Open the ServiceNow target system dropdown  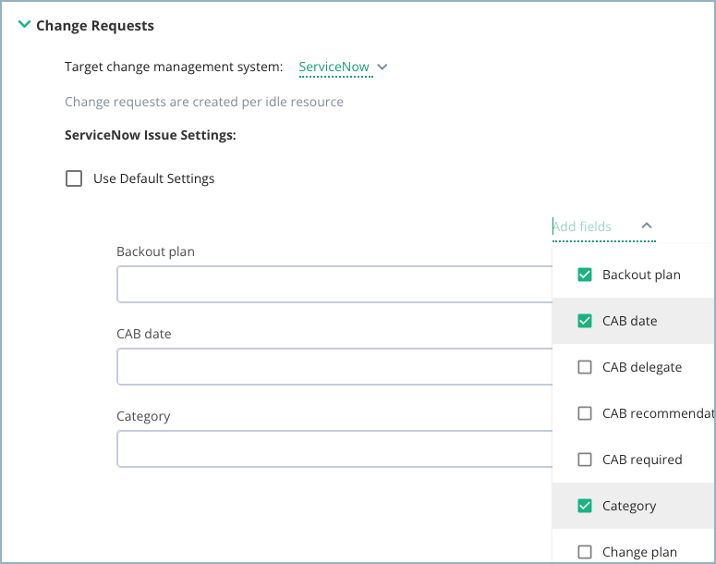343,67
